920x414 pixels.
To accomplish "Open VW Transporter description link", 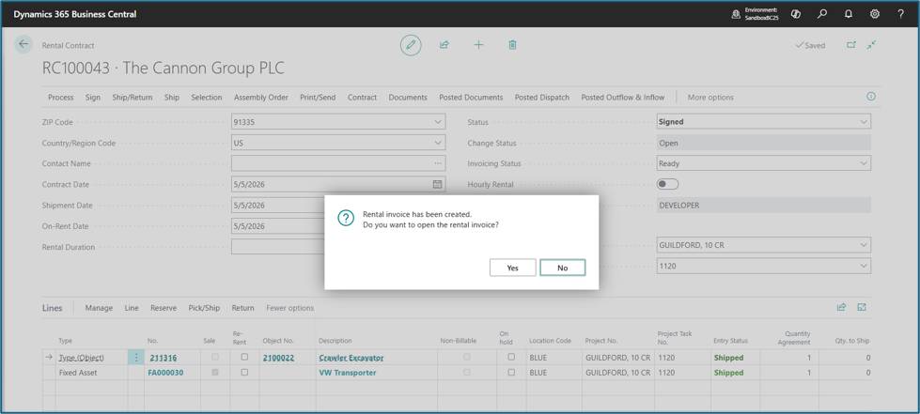I will pyautogui.click(x=348, y=373).
